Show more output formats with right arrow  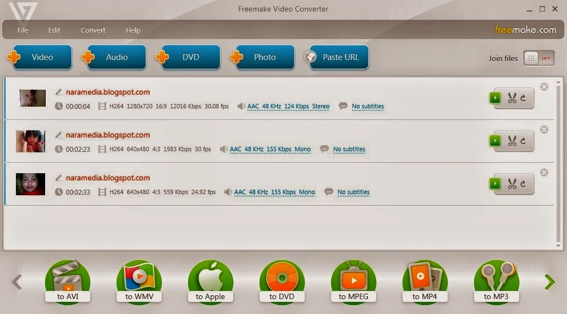pos(549,282)
